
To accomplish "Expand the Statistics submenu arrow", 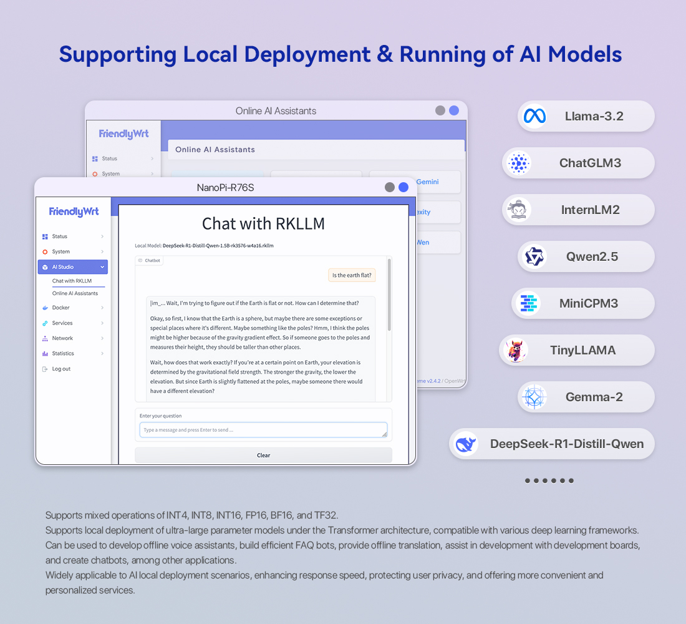I will pyautogui.click(x=102, y=354).
